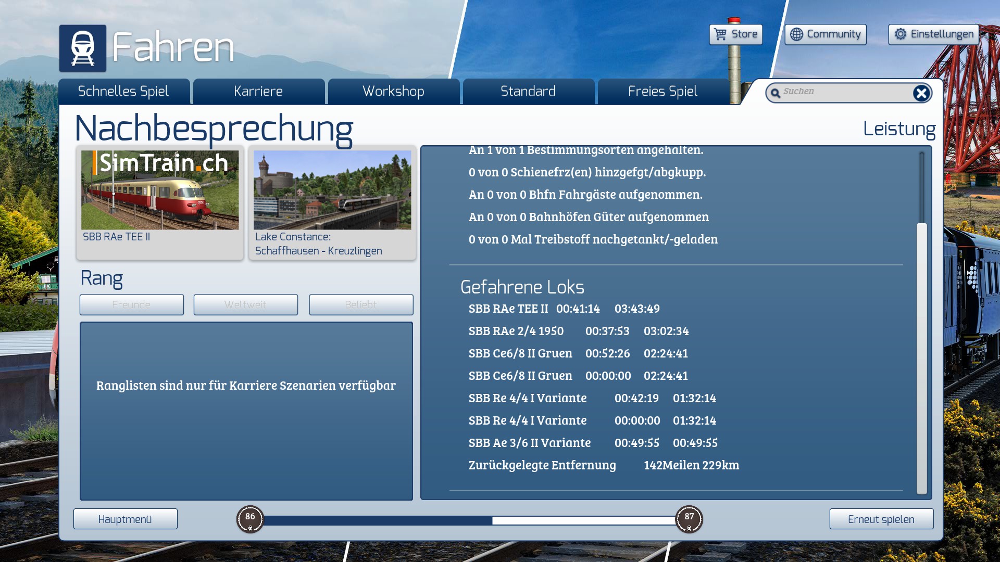Click the experience progress bar
This screenshot has height=562, width=1000.
pos(469,520)
